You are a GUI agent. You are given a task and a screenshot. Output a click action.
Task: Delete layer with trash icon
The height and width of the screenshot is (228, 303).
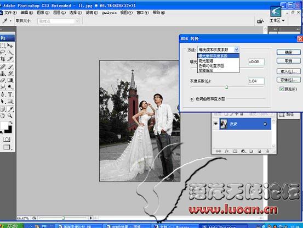coord(267,151)
